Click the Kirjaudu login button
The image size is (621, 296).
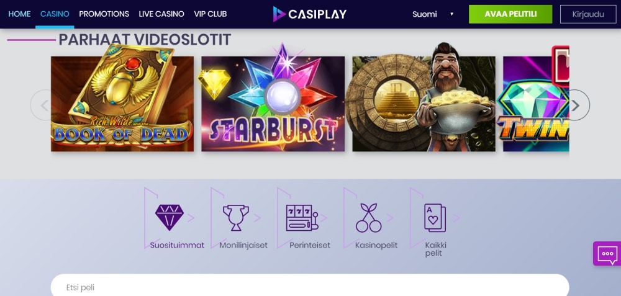[588, 14]
